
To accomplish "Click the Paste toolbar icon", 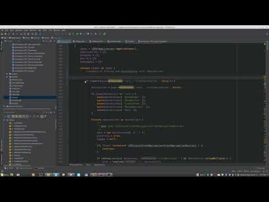I will click(x=28, y=34).
